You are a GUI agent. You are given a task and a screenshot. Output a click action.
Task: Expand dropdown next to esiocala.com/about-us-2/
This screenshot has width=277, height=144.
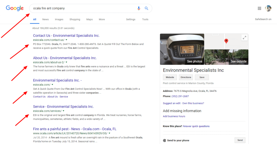click(x=67, y=62)
